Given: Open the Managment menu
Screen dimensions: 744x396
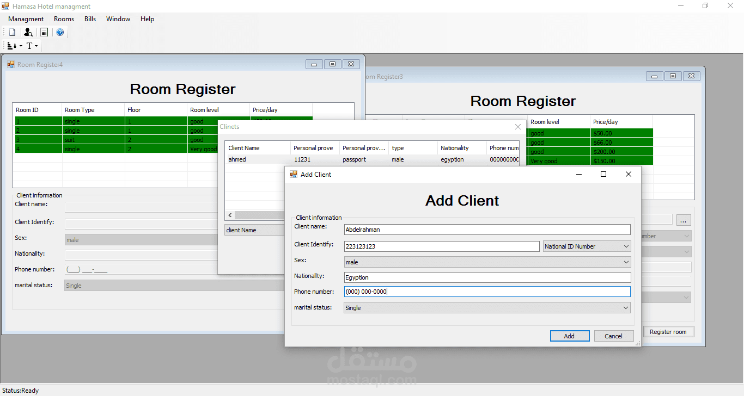Looking at the screenshot, I should [26, 19].
